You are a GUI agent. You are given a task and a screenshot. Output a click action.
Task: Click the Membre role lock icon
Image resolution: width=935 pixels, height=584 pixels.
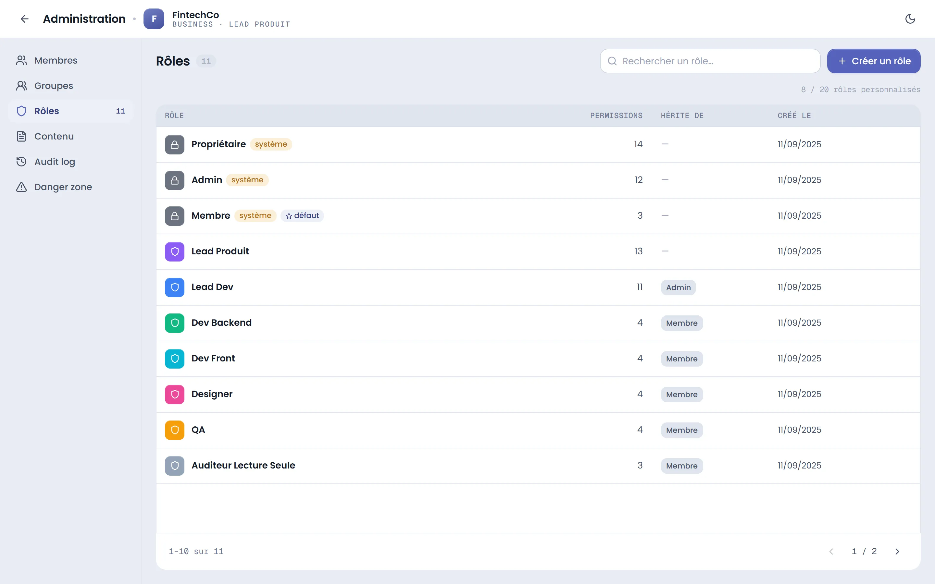point(175,215)
